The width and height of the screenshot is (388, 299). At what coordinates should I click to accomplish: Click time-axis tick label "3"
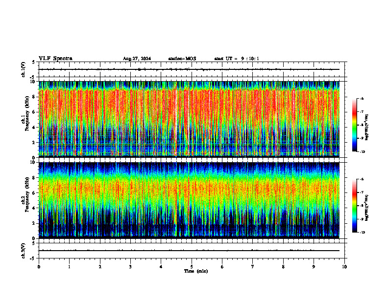[130, 267]
